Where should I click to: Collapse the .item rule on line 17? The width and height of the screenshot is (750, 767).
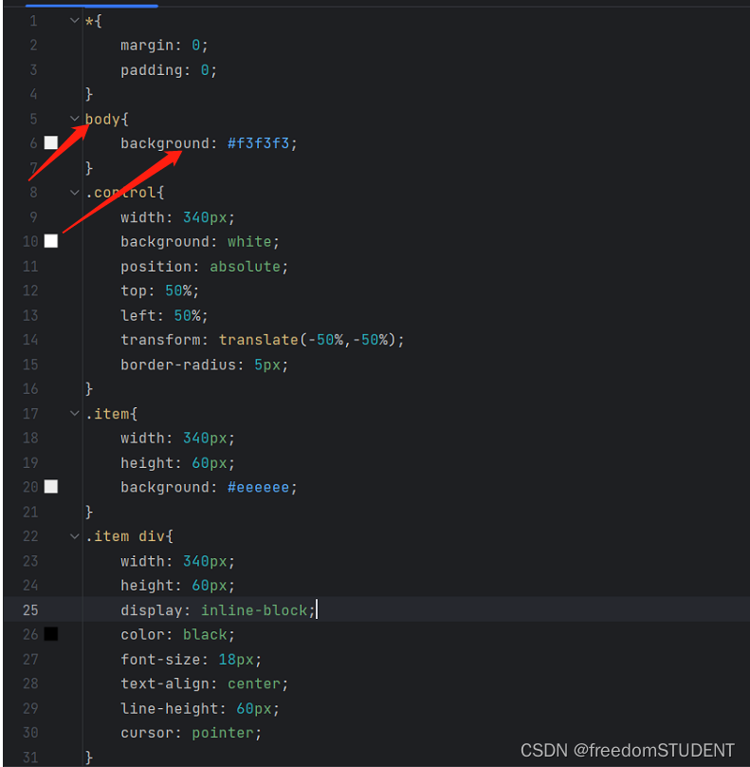pyautogui.click(x=75, y=414)
